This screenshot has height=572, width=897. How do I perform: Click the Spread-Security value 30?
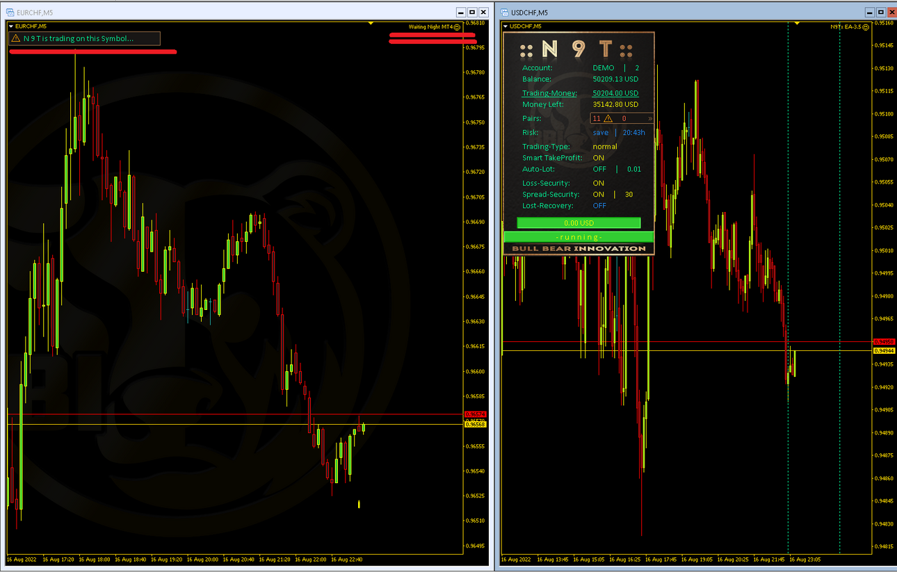tap(629, 194)
